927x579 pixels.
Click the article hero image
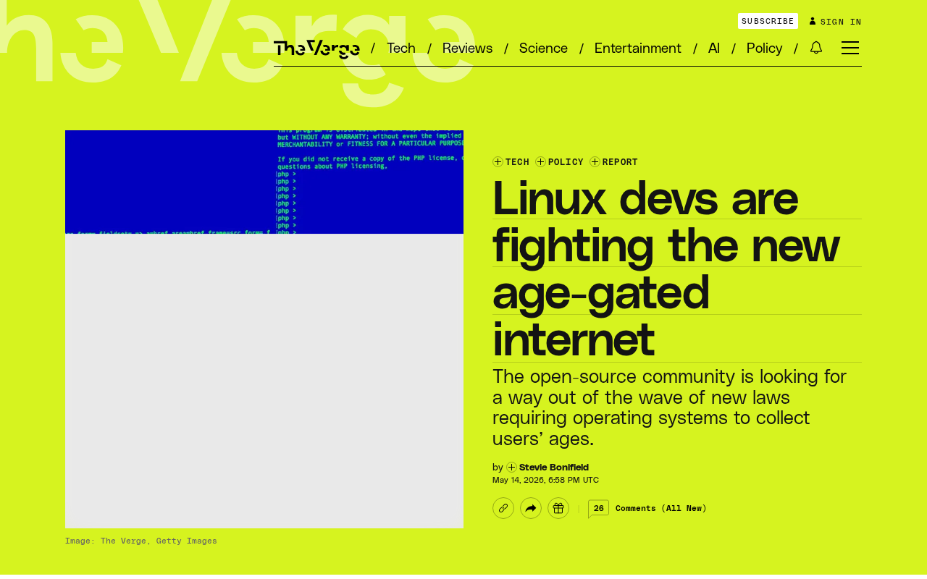pyautogui.click(x=264, y=329)
